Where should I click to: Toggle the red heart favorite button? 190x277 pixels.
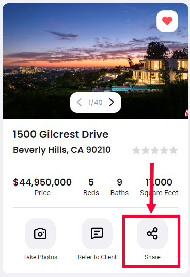pos(167,21)
